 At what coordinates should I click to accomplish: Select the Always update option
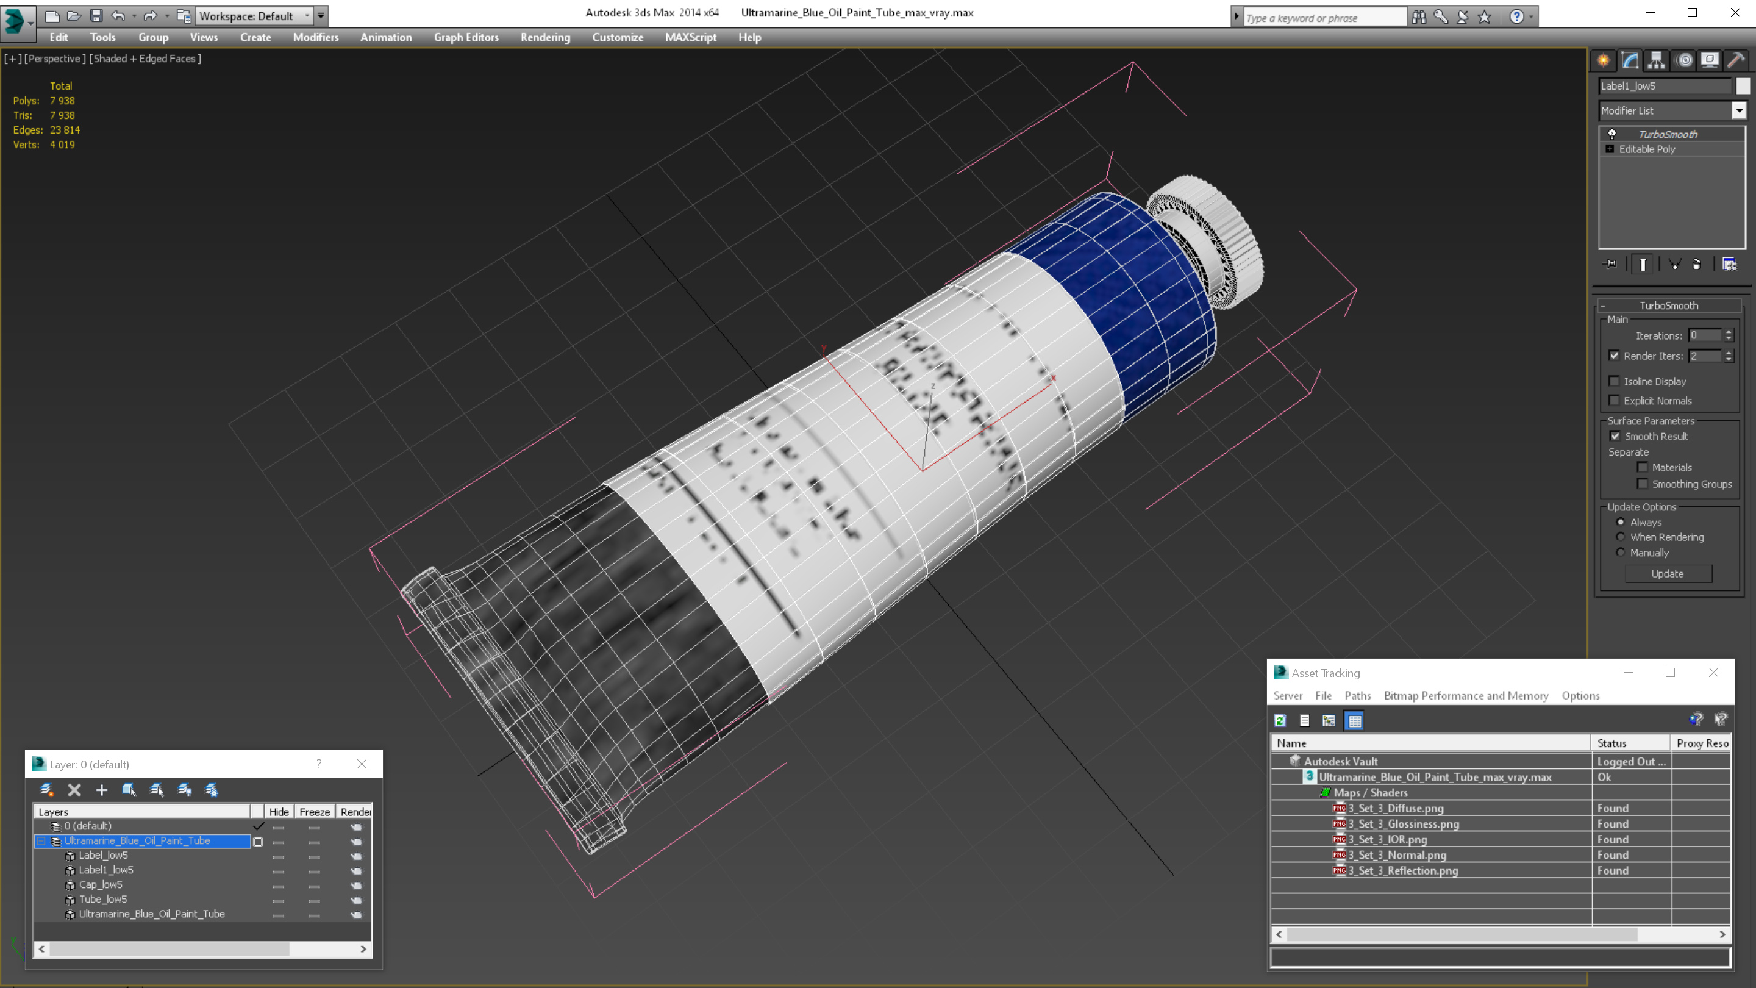click(x=1621, y=522)
